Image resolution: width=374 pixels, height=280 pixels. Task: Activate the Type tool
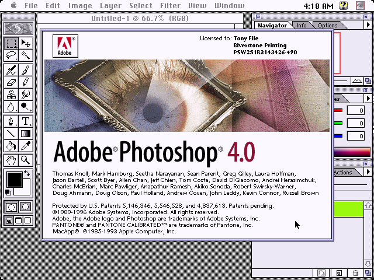click(x=26, y=121)
